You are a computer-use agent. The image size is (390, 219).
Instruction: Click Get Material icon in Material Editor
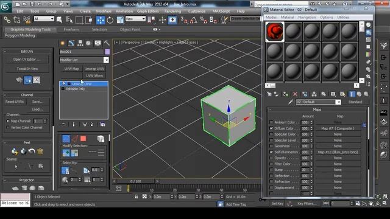[269, 94]
